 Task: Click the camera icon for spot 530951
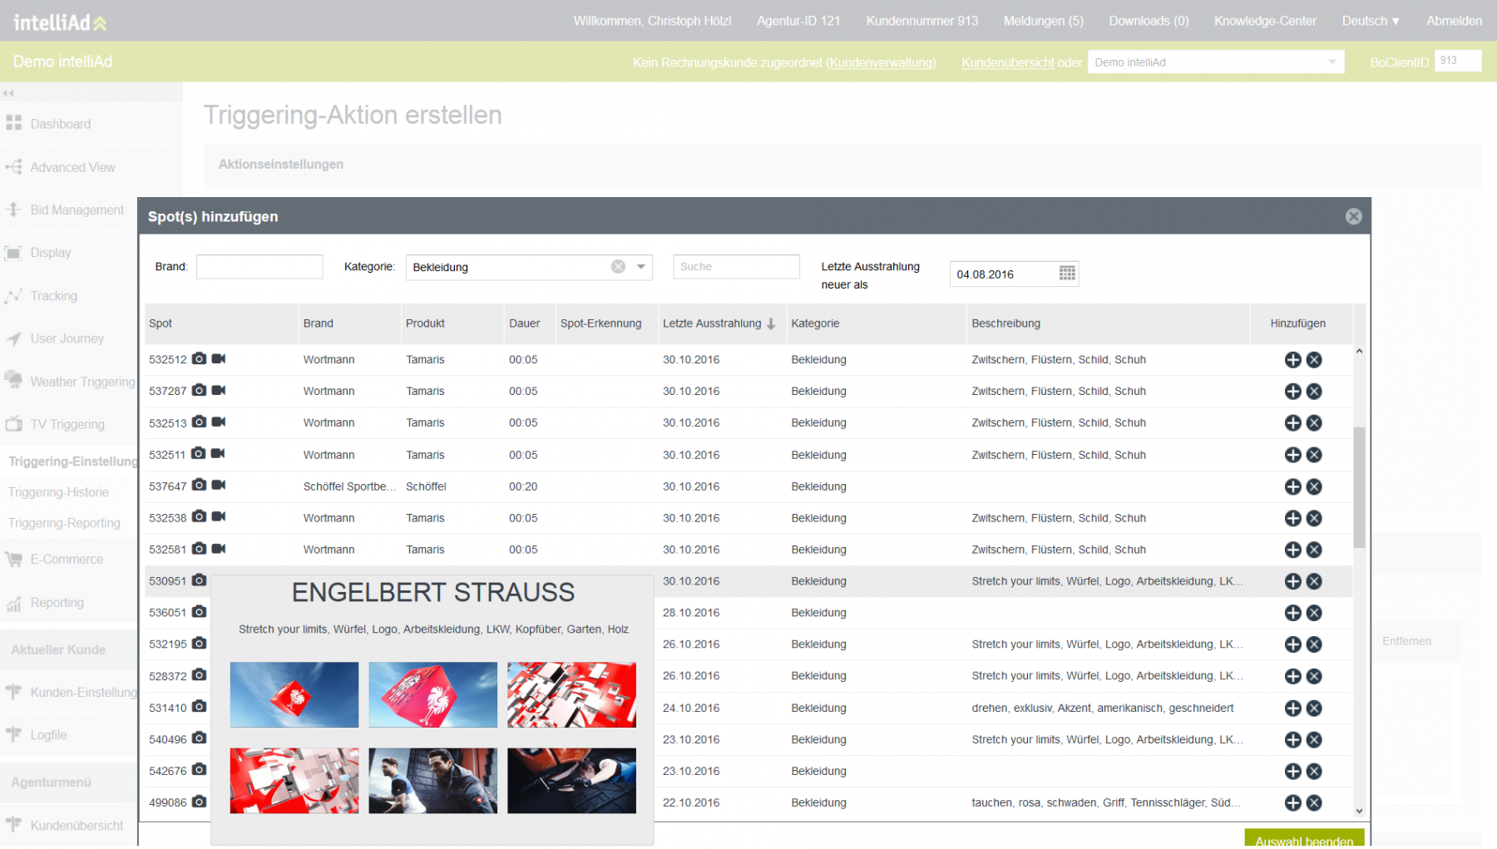pos(199,580)
